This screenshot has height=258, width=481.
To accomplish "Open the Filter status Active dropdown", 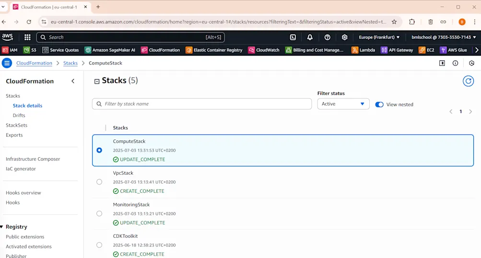I will pos(343,104).
